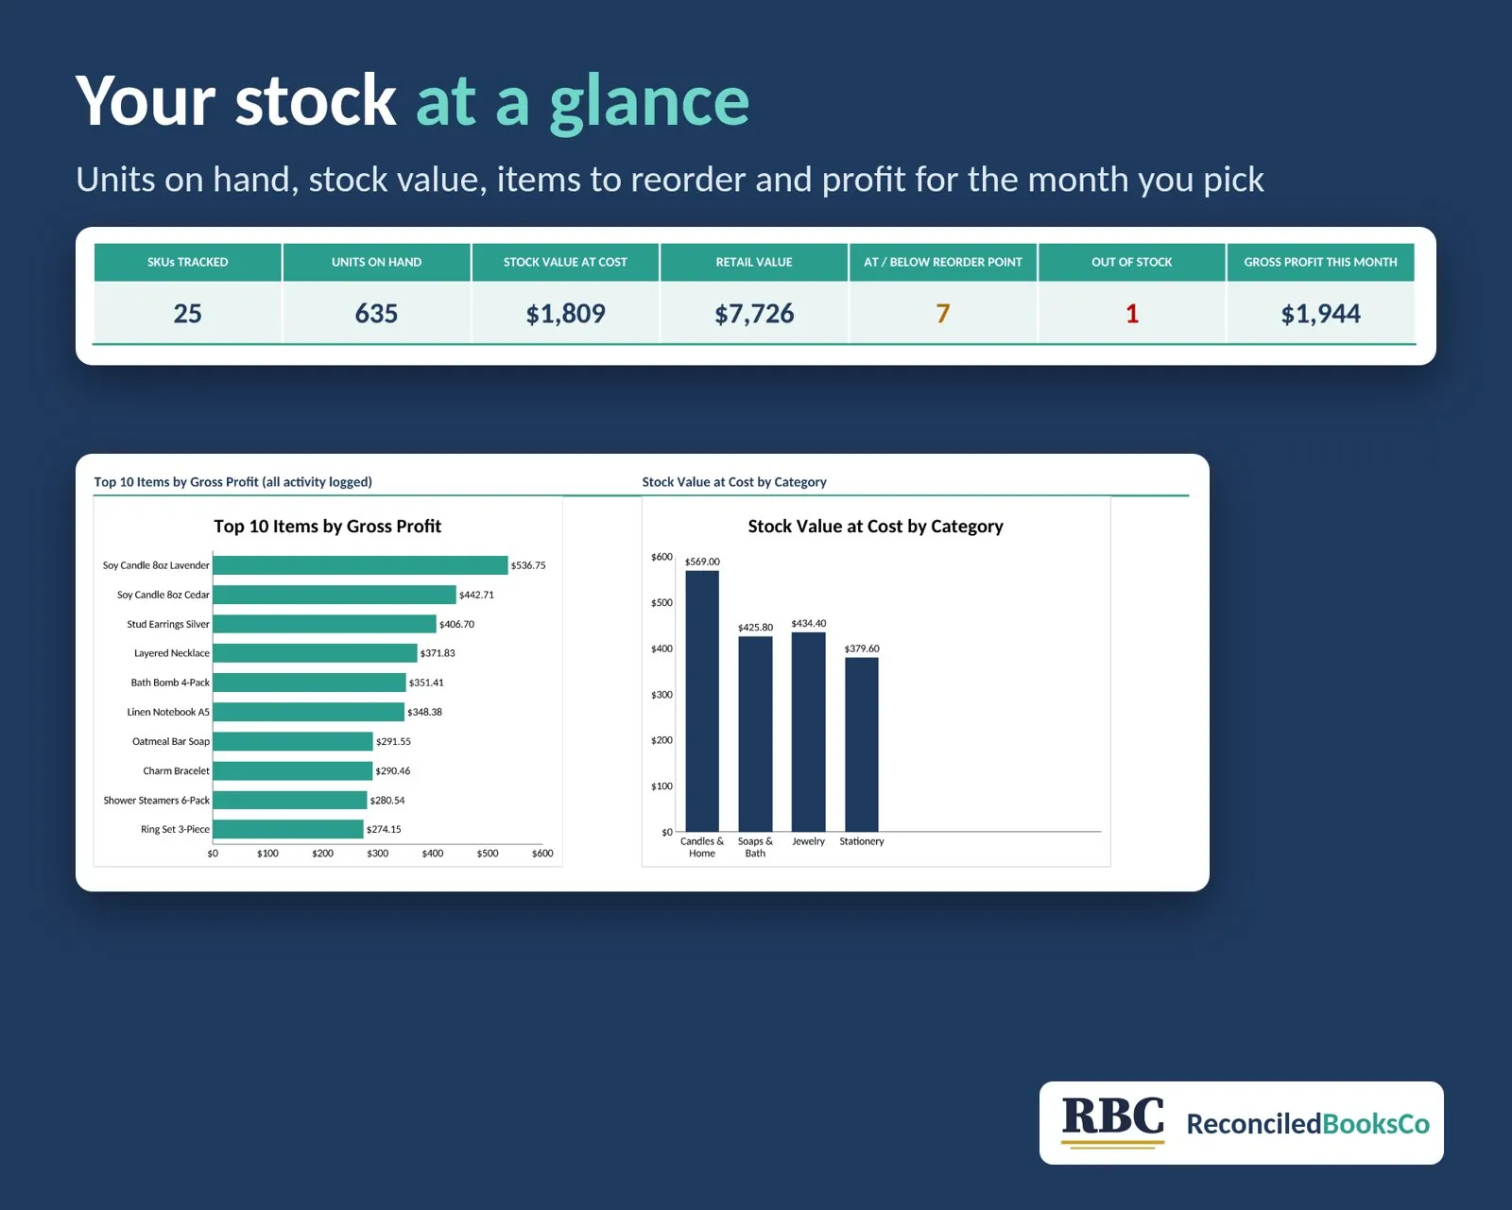Click the $291.55 data label
The height and width of the screenshot is (1210, 1512).
(x=393, y=741)
